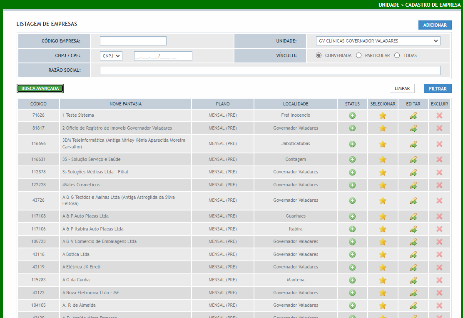This screenshot has width=463, height=318.
Task: Click the Jaboticatubas locality cell
Action: click(296, 144)
